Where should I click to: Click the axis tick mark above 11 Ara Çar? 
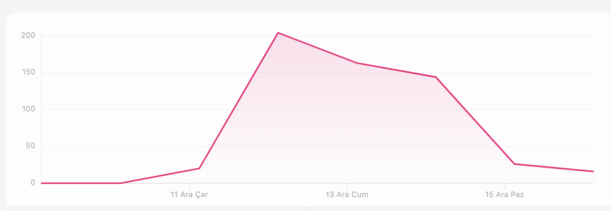(189, 186)
